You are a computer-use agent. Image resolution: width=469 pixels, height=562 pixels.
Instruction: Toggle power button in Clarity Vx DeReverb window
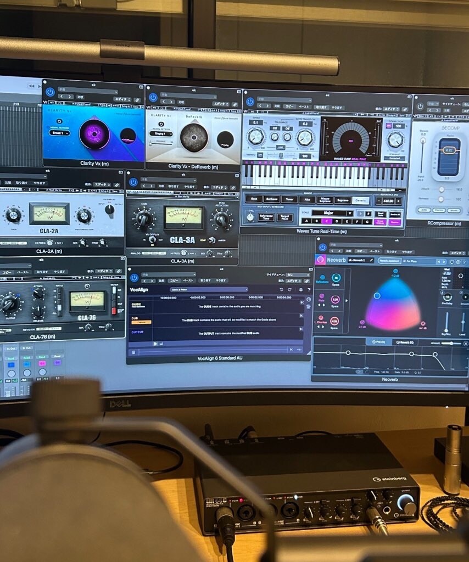[153, 98]
